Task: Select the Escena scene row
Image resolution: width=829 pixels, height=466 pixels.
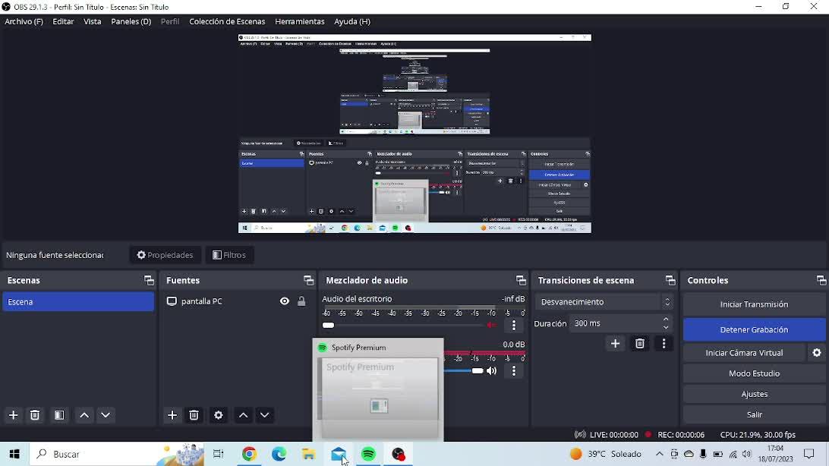Action: point(78,301)
